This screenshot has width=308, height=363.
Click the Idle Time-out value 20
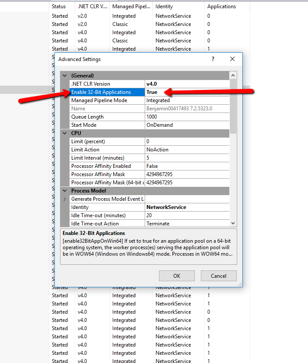187,215
